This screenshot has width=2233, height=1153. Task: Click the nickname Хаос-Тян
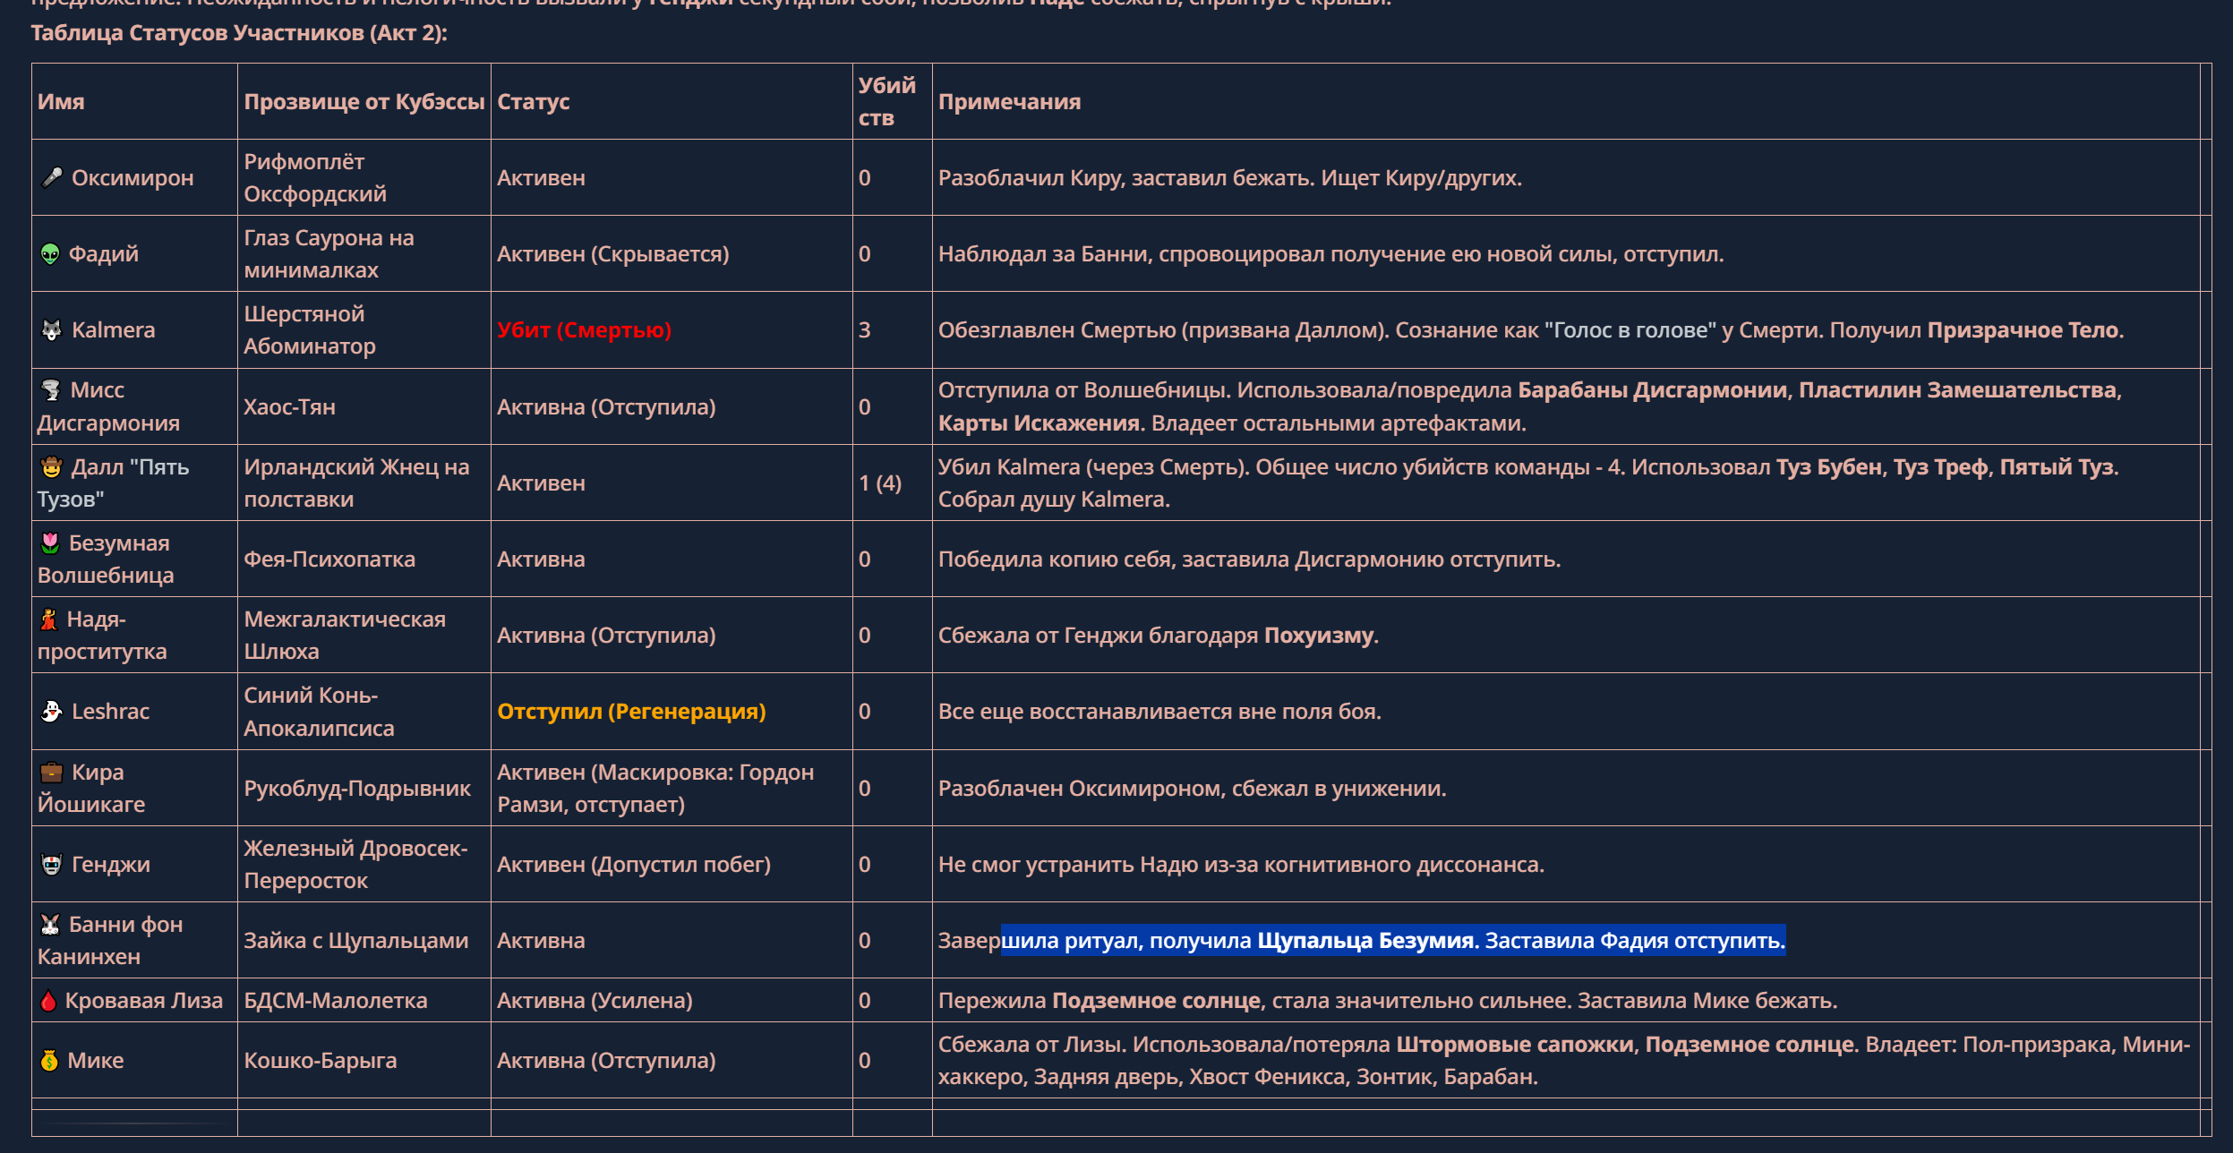(289, 406)
